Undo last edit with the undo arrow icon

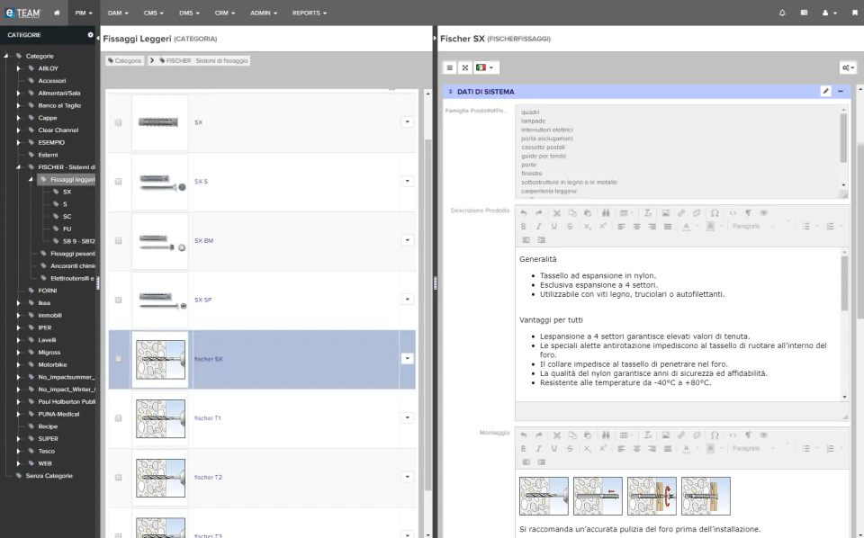tap(524, 213)
